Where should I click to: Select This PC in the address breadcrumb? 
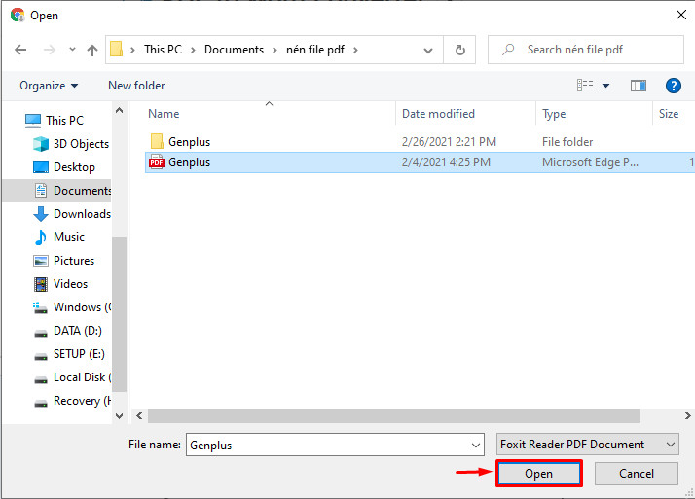tap(163, 50)
